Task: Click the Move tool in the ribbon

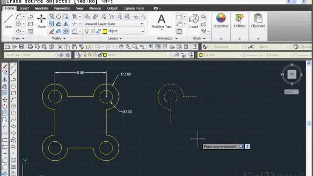Action: [41, 21]
